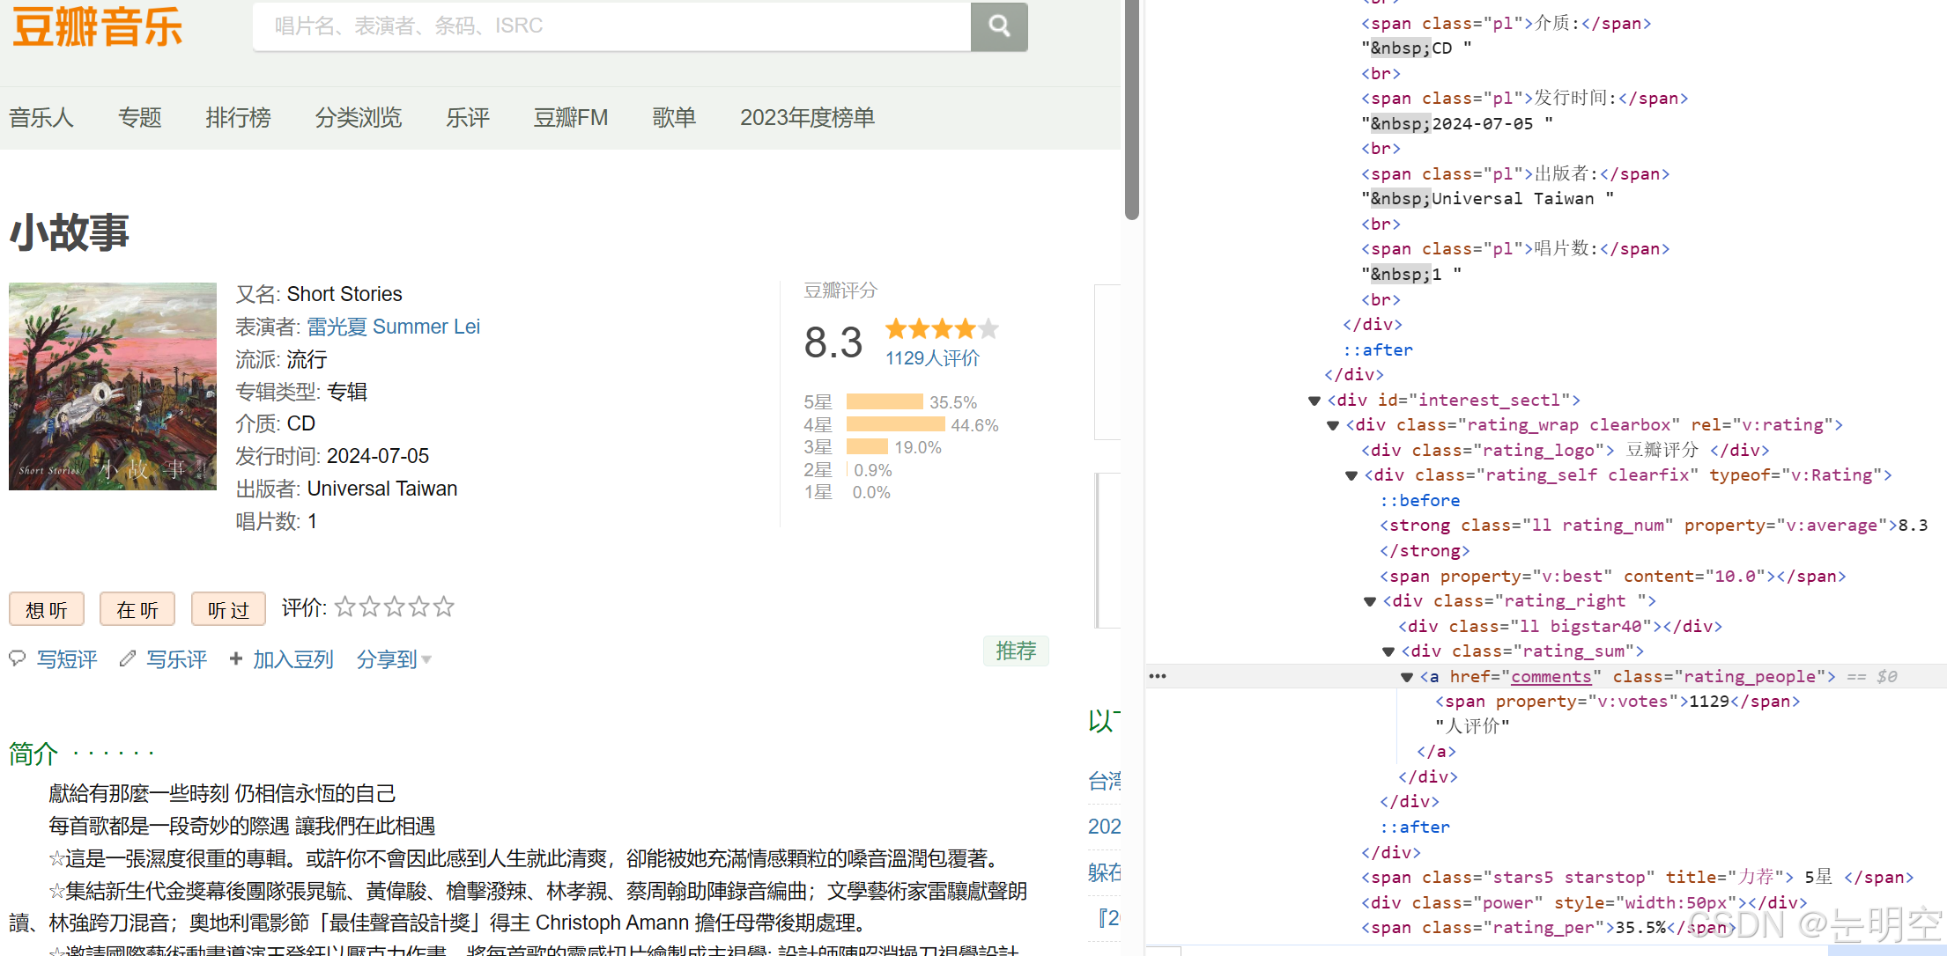
Task: Collapse the rating_wrap clearbox div node
Action: [x=1332, y=426]
